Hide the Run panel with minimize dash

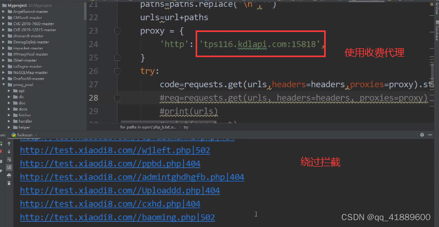click(431, 135)
